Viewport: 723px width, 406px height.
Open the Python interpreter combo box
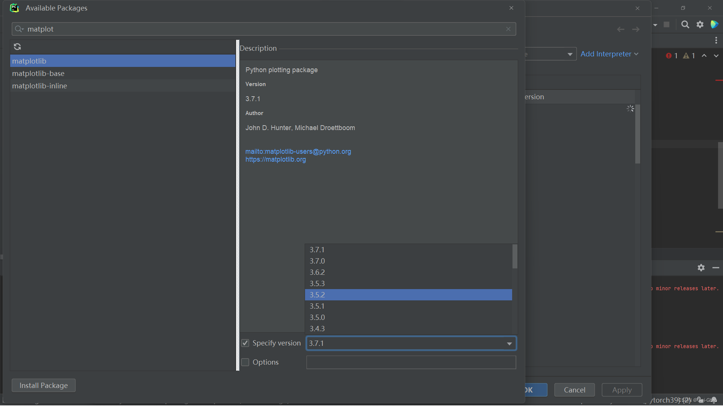coord(551,54)
